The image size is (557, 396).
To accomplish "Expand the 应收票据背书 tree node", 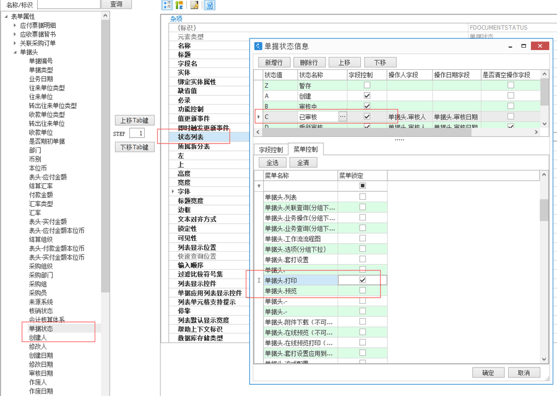I will tap(15, 34).
